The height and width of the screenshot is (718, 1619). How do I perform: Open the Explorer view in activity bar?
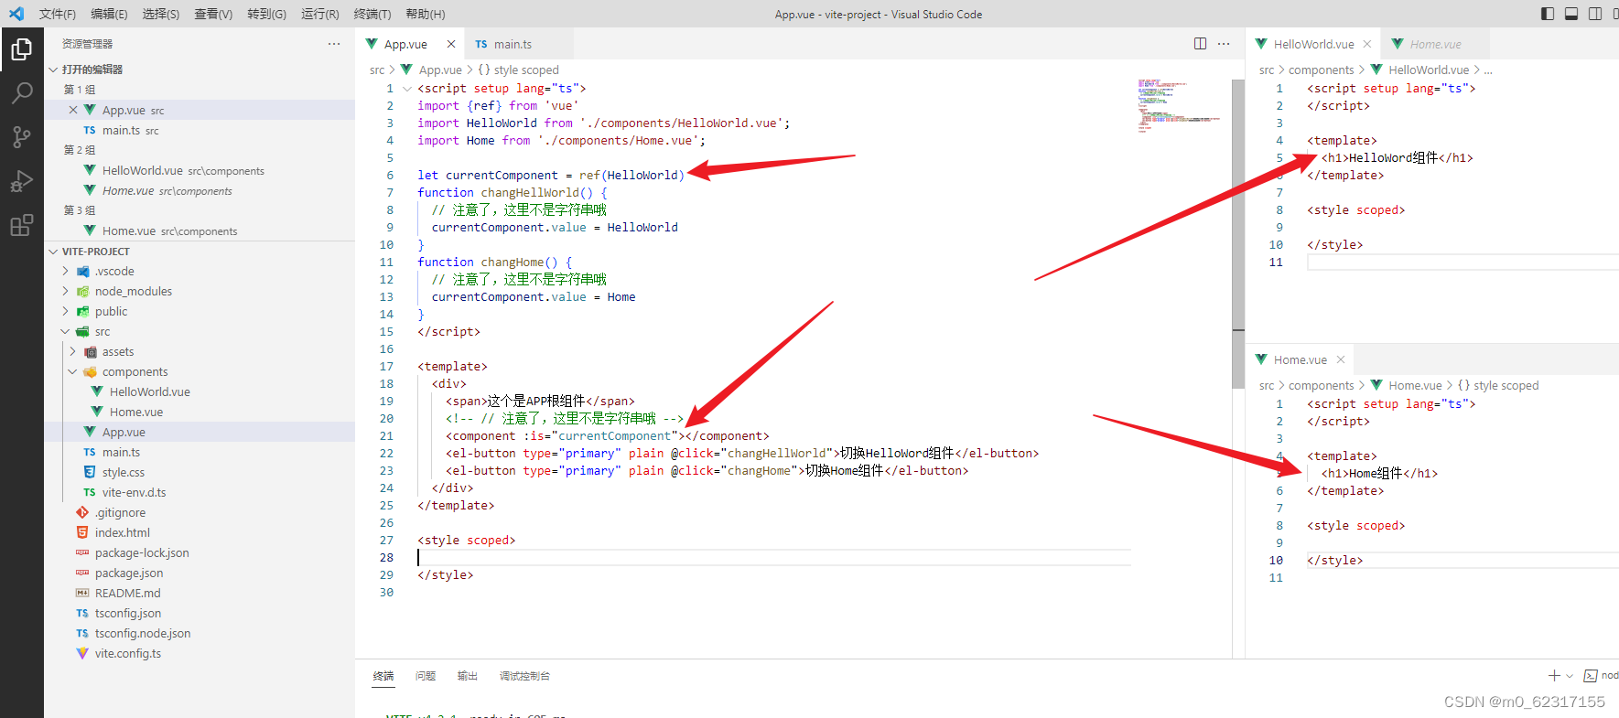[x=21, y=49]
